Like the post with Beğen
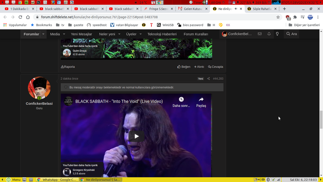The image size is (323, 182). point(184,67)
